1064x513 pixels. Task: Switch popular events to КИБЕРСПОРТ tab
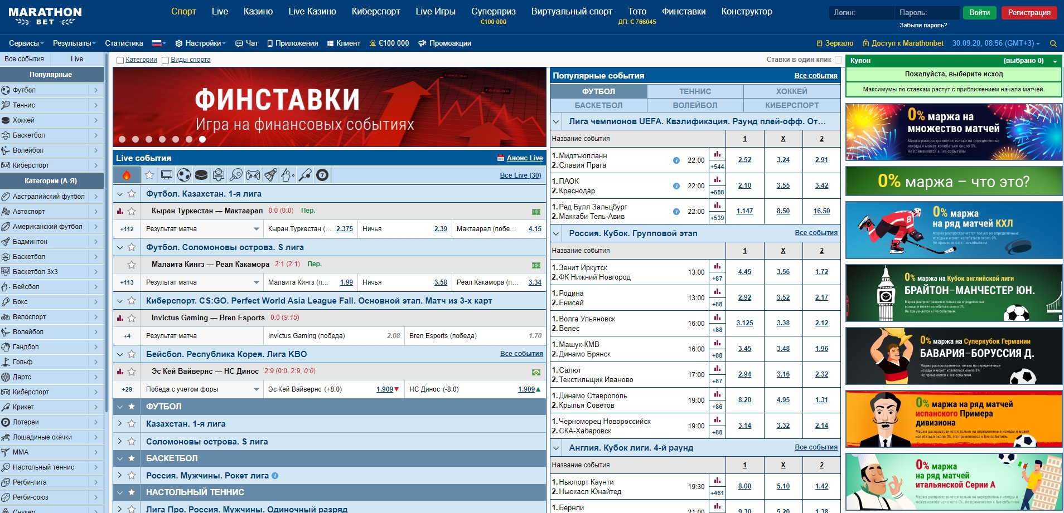(792, 105)
